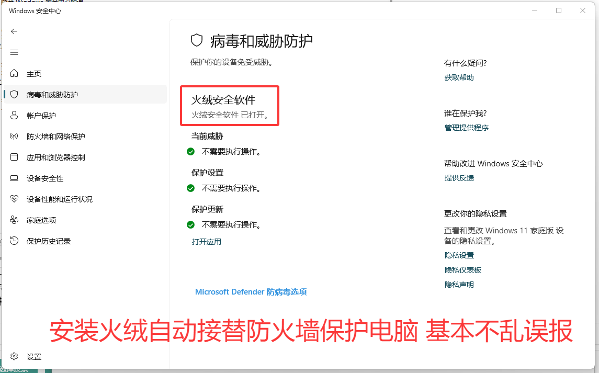Click the 隐私声明 link
This screenshot has height=373, width=599.
click(x=459, y=285)
